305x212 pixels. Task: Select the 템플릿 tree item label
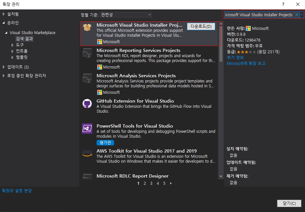pyautogui.click(x=22, y=57)
